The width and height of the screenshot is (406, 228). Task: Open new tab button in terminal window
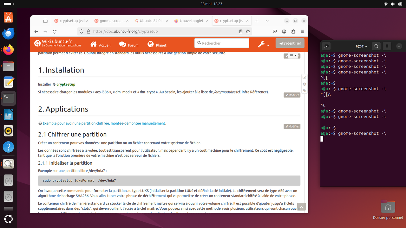326,46
